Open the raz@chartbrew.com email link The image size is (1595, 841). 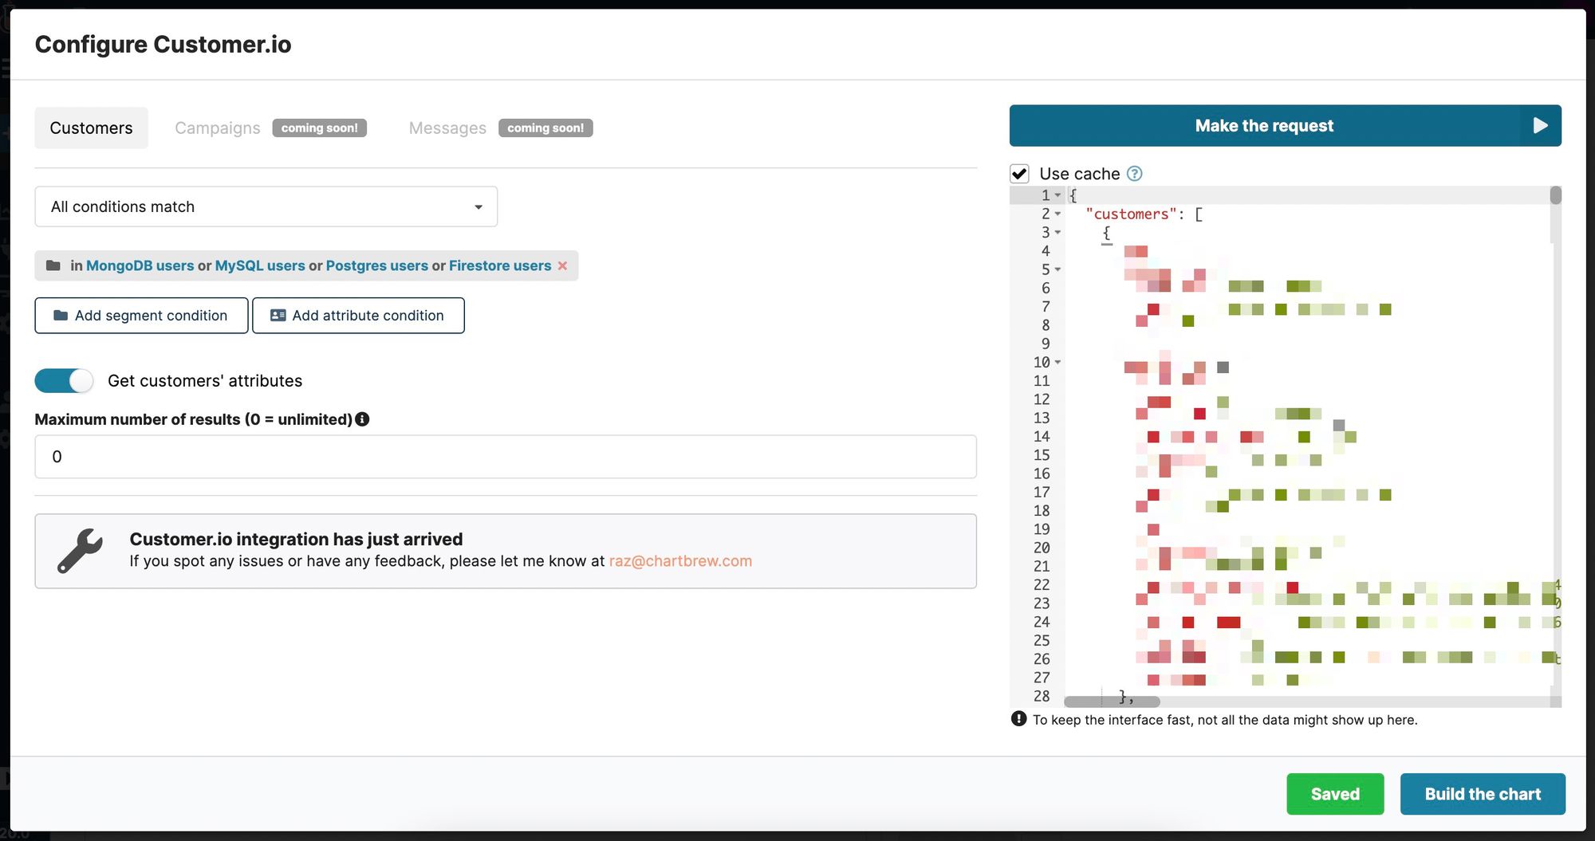[679, 560]
